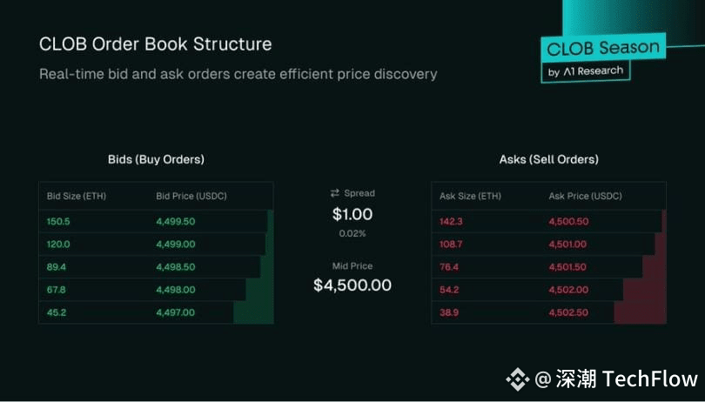The width and height of the screenshot is (705, 402).
Task: Click the spread swap arrows icon
Action: click(x=335, y=193)
